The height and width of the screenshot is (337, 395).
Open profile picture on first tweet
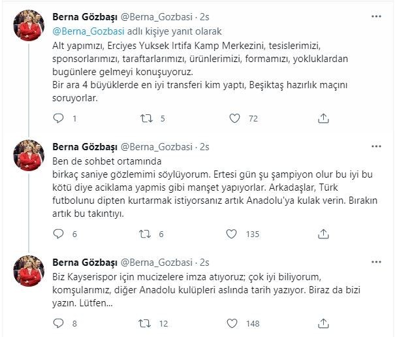(x=28, y=26)
